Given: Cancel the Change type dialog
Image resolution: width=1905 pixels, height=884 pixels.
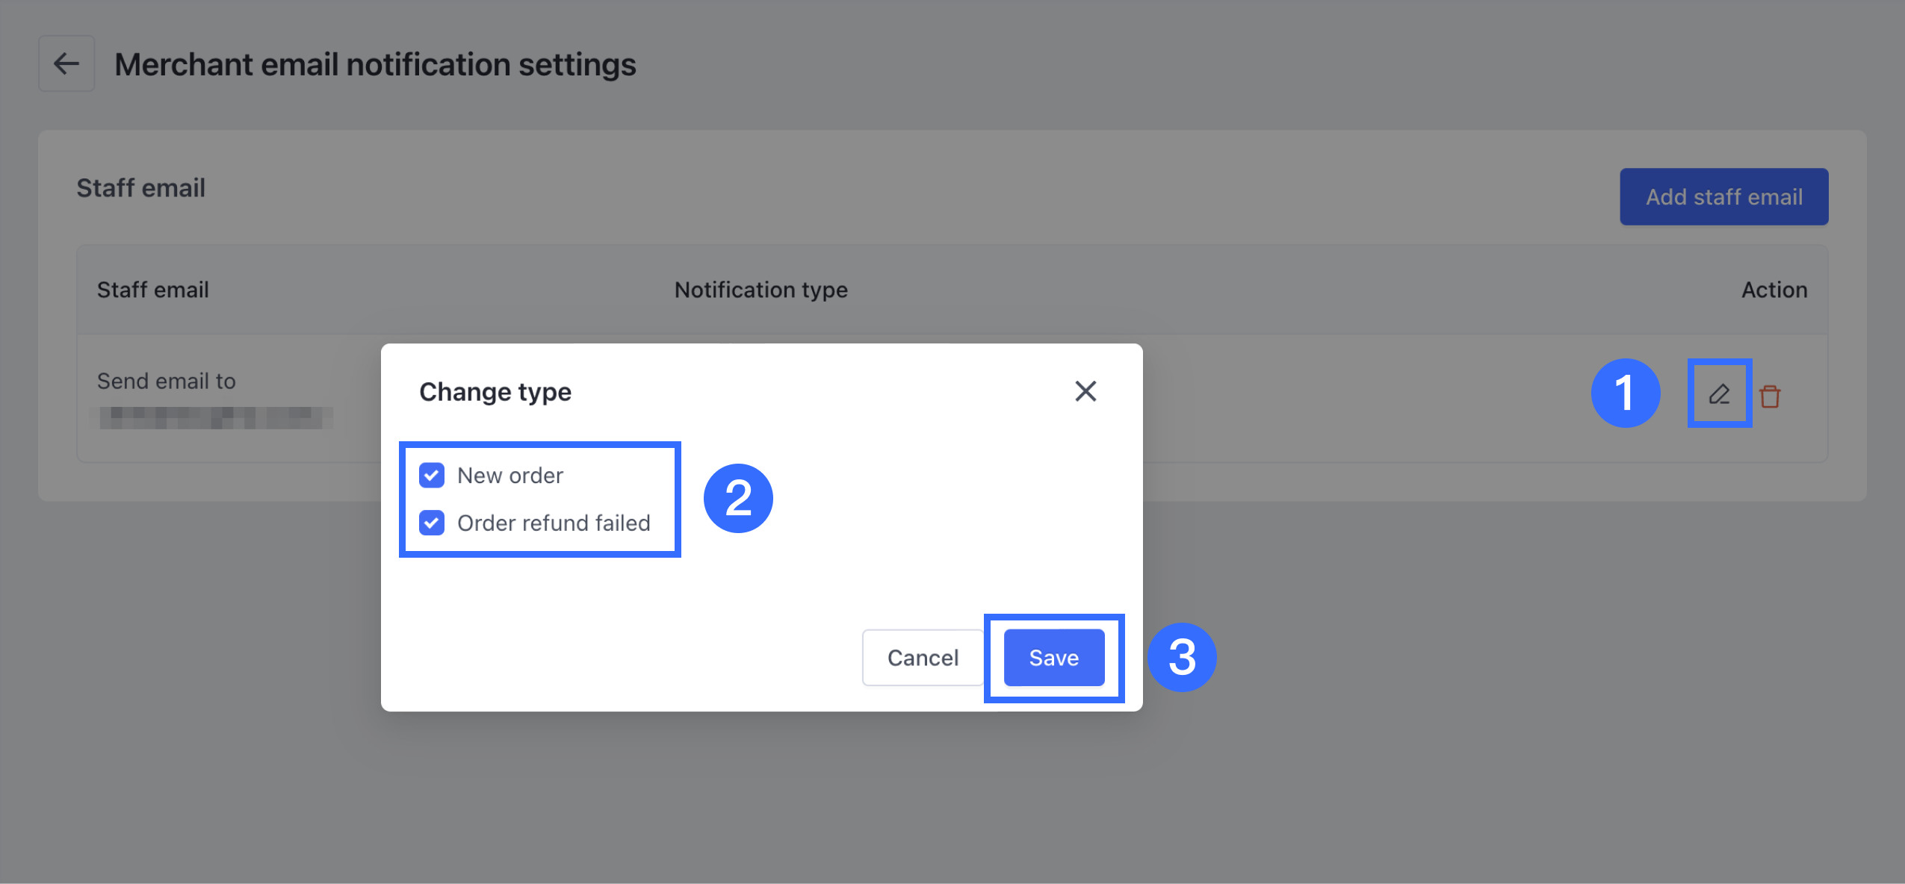Looking at the screenshot, I should coord(923,657).
